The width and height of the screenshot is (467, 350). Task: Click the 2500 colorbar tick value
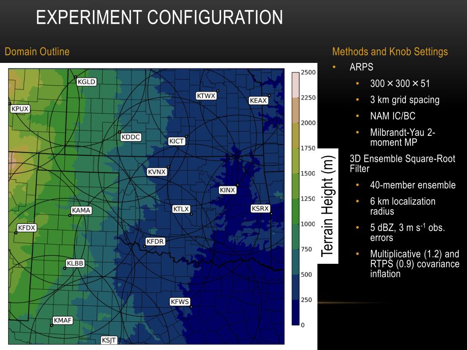coord(308,72)
